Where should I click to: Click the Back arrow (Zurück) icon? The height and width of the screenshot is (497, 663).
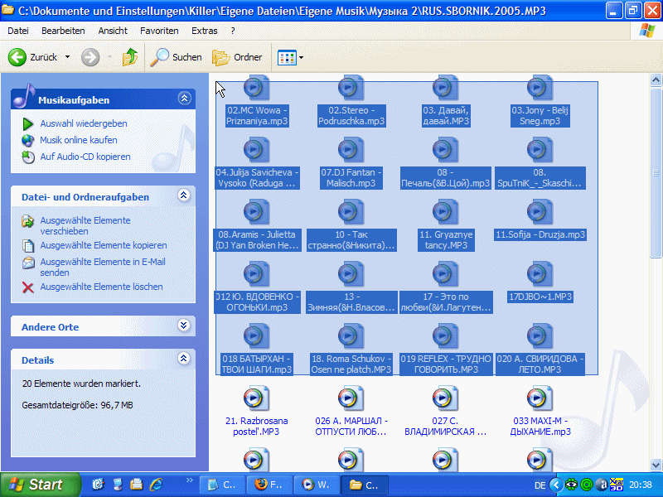[18, 57]
